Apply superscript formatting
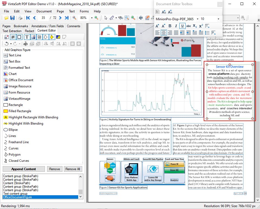260x209 pixels. click(x=201, y=26)
